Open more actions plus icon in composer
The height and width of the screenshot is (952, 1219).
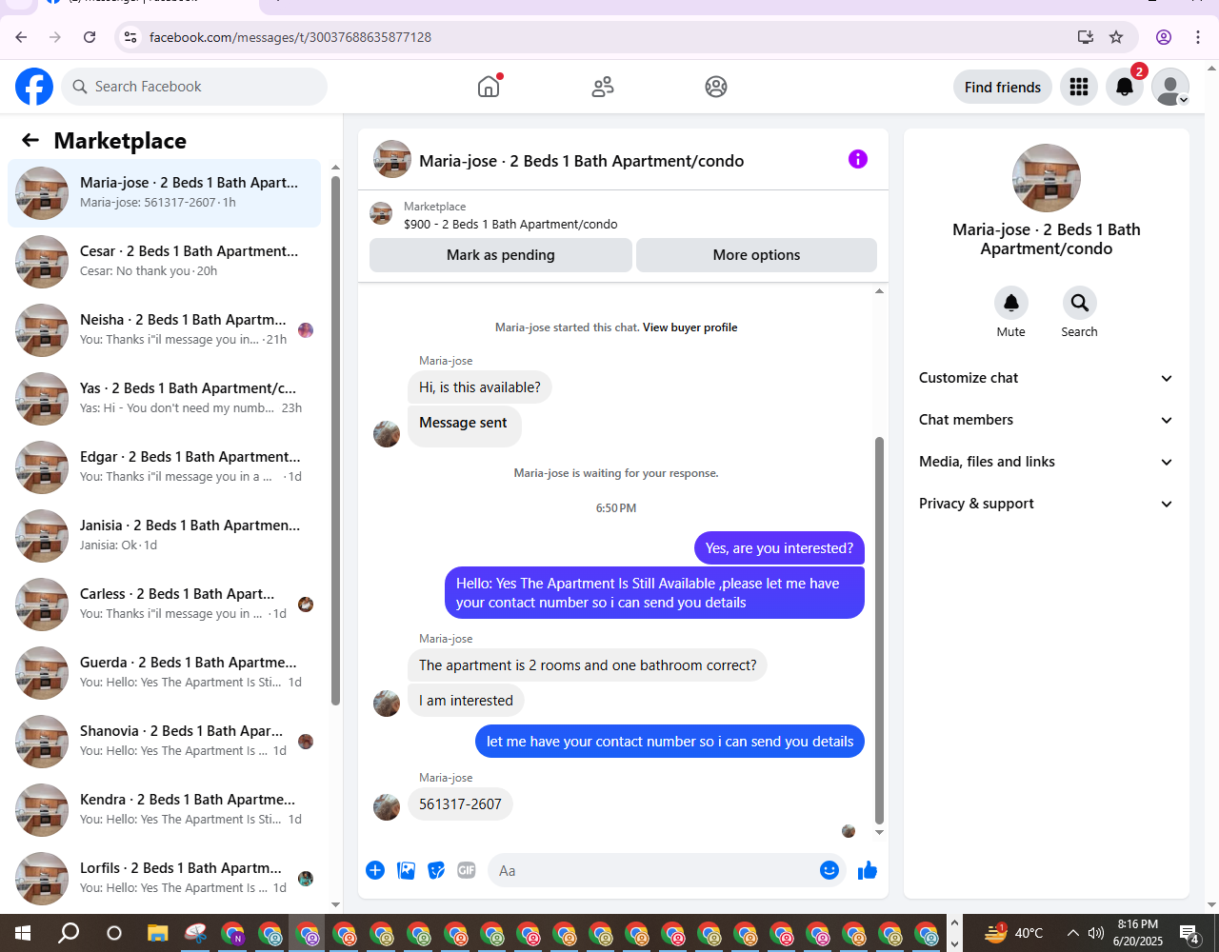pos(375,870)
